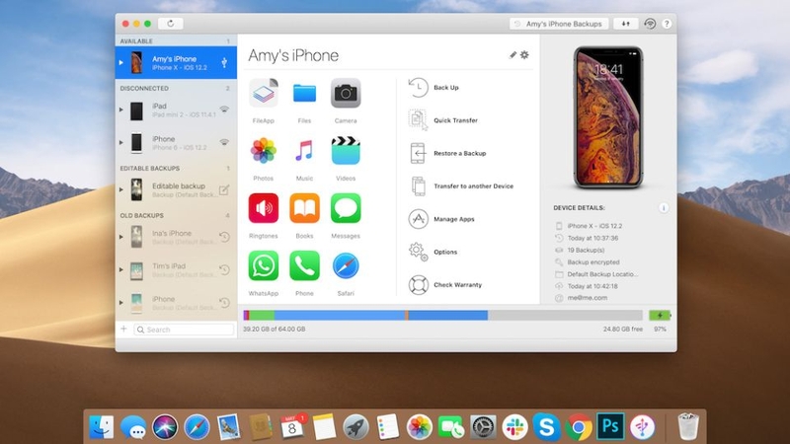Start a Quick Transfer

tap(443, 120)
